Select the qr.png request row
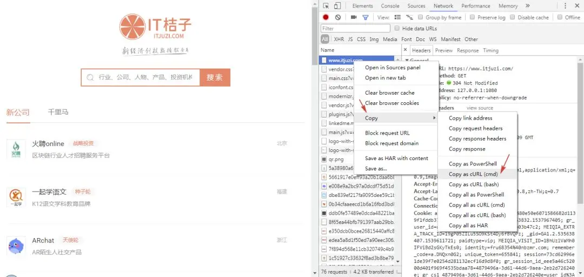This screenshot has height=277, width=584. pyautogui.click(x=357, y=159)
